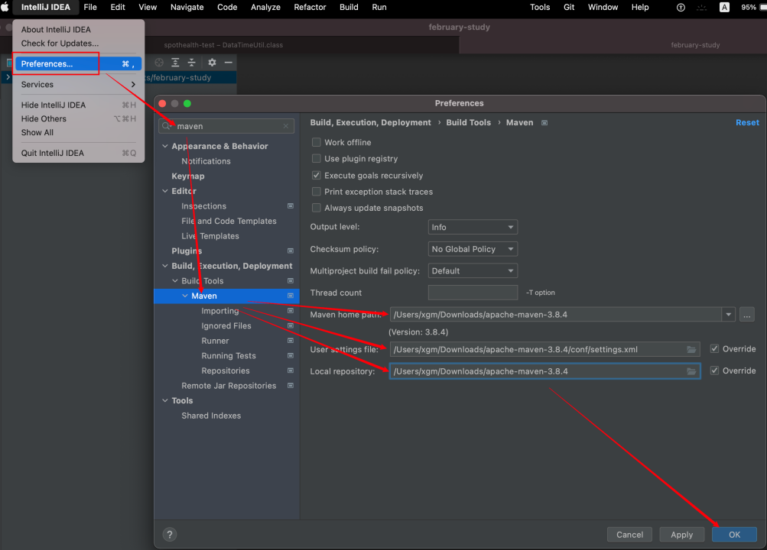Enable Always update snapshots checkbox
The image size is (767, 550).
pos(317,208)
